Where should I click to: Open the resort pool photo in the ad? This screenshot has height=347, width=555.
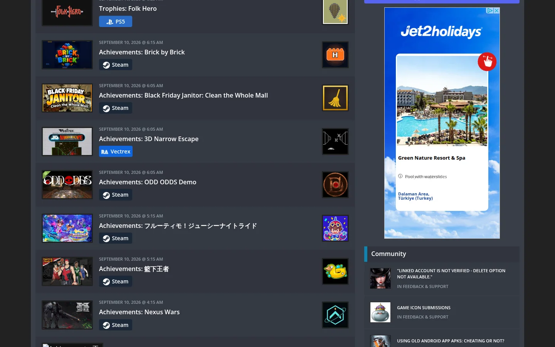(x=442, y=101)
